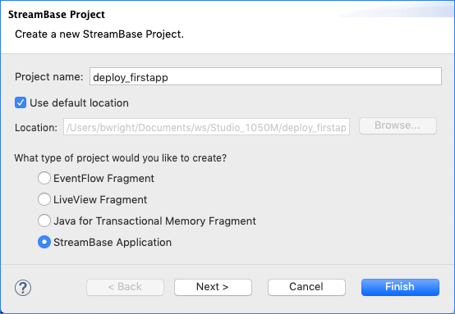
Task: Open the help question mark icon
Action: 23,287
